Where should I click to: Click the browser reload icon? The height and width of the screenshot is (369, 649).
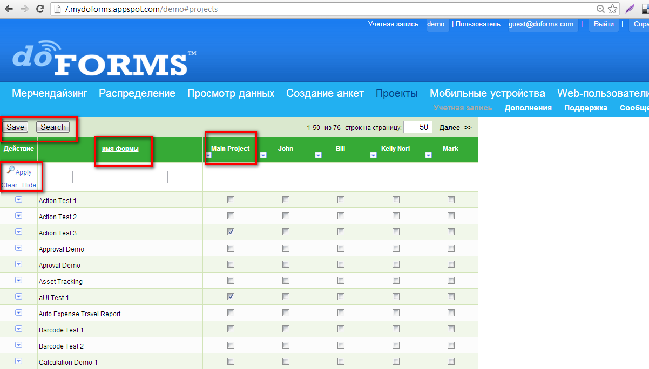(40, 9)
